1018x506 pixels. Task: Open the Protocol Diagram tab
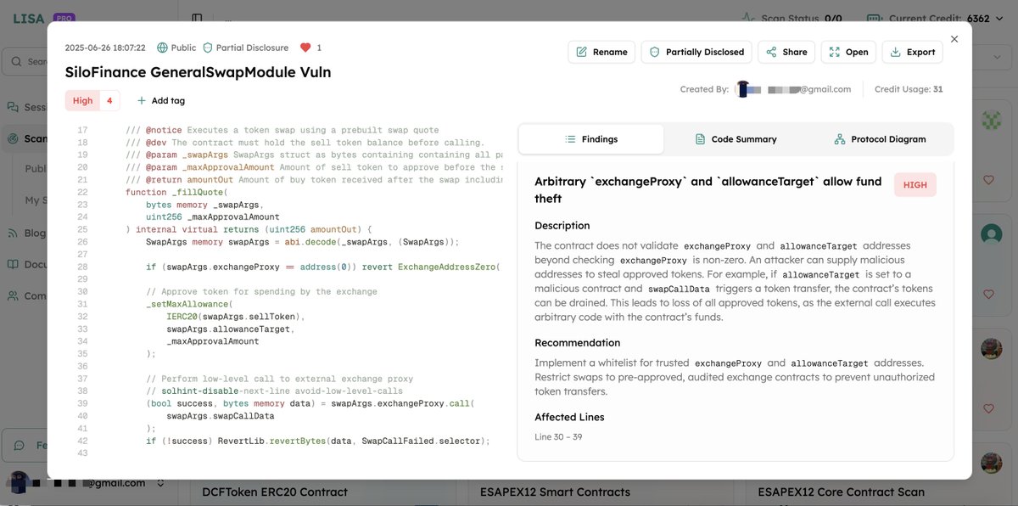click(x=880, y=139)
